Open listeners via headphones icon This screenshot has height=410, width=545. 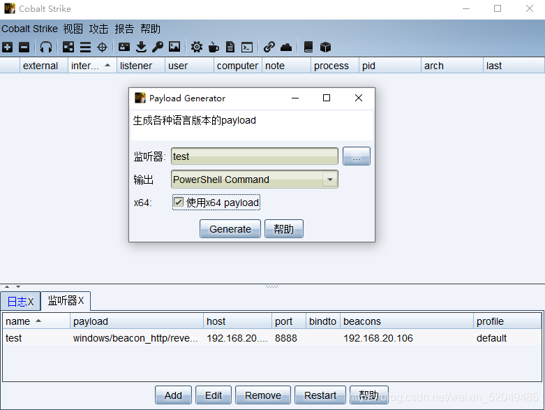coord(46,47)
